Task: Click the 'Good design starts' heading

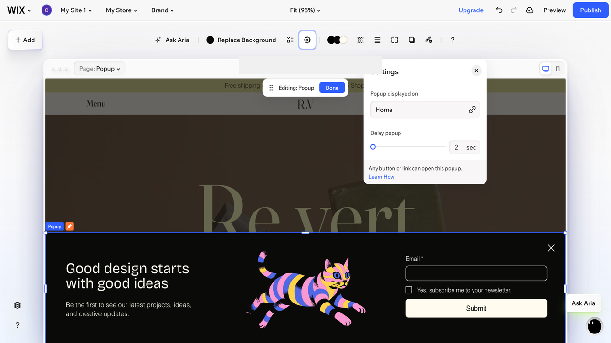Action: (127, 276)
